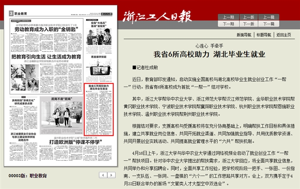Jump to previous article with 上一篇
Image resolution: width=300 pixels, height=189 pixels.
click(269, 18)
